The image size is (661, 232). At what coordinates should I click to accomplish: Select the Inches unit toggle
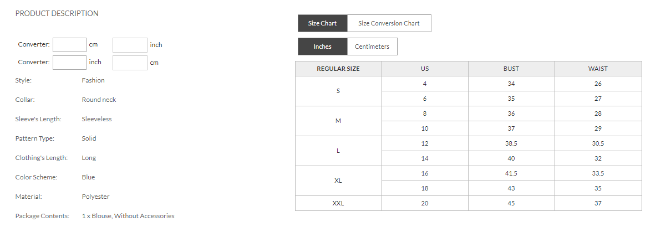click(x=322, y=47)
